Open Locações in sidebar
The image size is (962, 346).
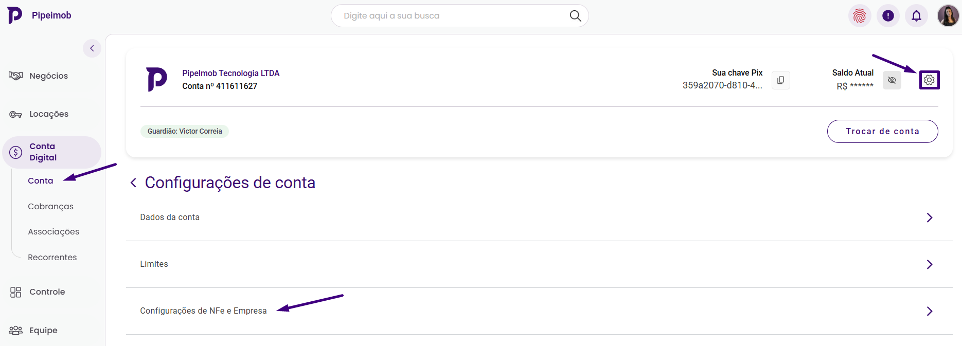point(48,114)
